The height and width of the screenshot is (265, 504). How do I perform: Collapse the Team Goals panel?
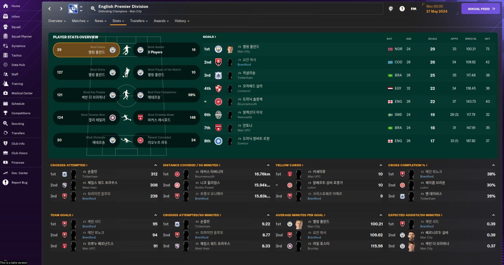click(156, 215)
